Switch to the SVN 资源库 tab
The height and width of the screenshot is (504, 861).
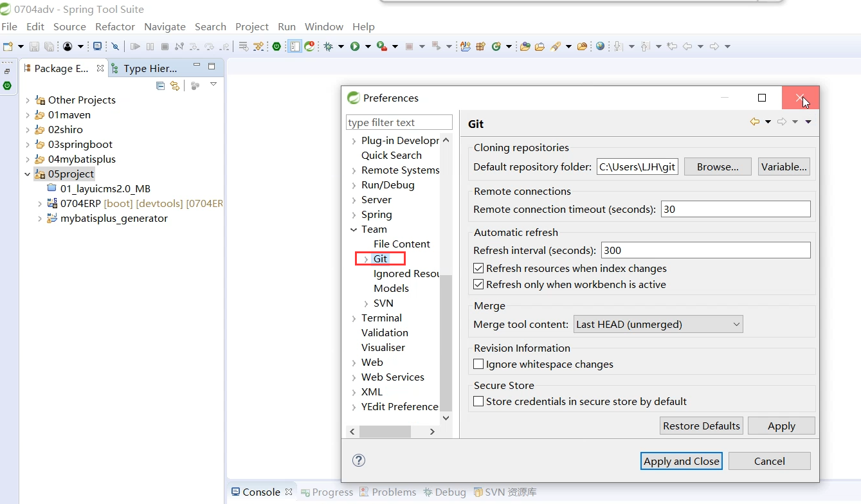pyautogui.click(x=505, y=492)
